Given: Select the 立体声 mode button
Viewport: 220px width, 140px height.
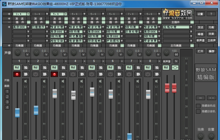Looking at the screenshot, I should click(x=211, y=41).
